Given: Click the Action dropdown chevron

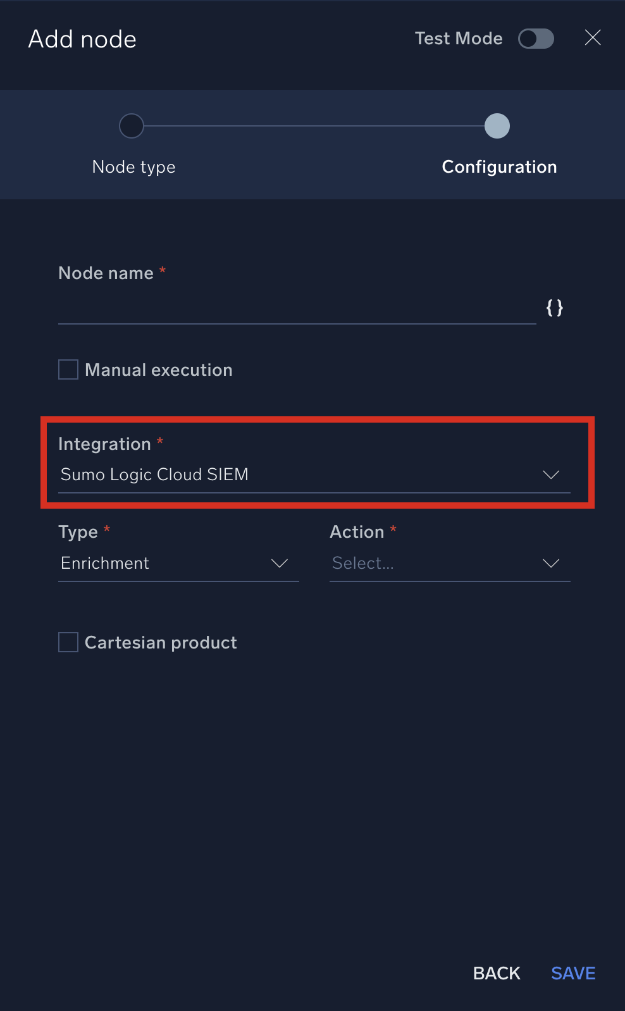Looking at the screenshot, I should coord(551,563).
